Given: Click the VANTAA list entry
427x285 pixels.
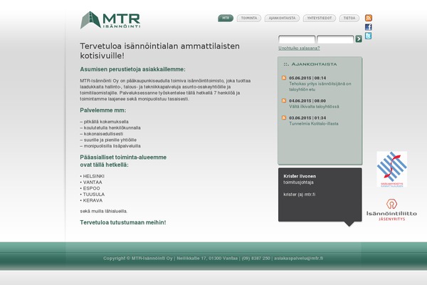Looking at the screenshot, I should 93,182.
